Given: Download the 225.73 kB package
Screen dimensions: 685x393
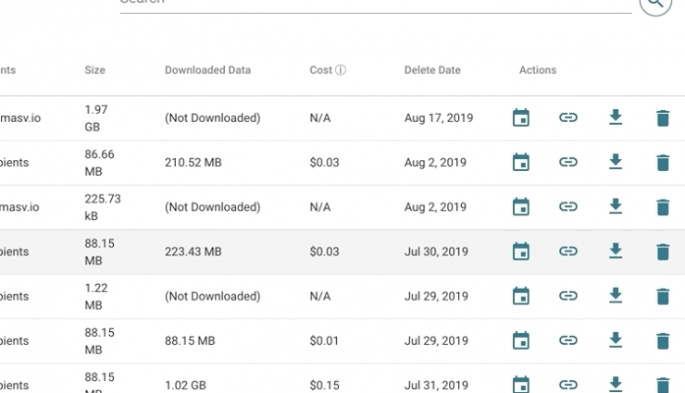Looking at the screenshot, I should (616, 207).
